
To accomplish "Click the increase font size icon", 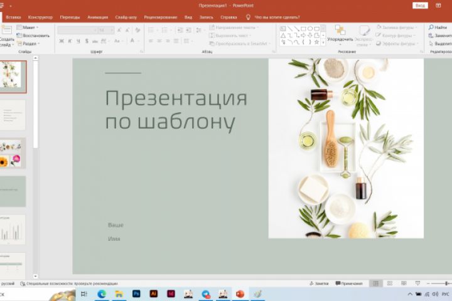I will [119, 30].
